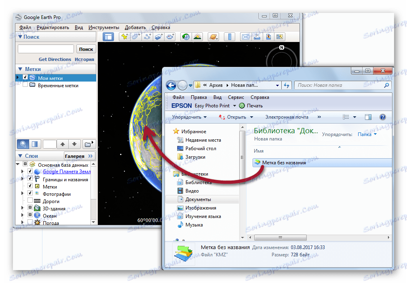
Task: Collapse the Метки panel triangle
Action: coord(20,69)
